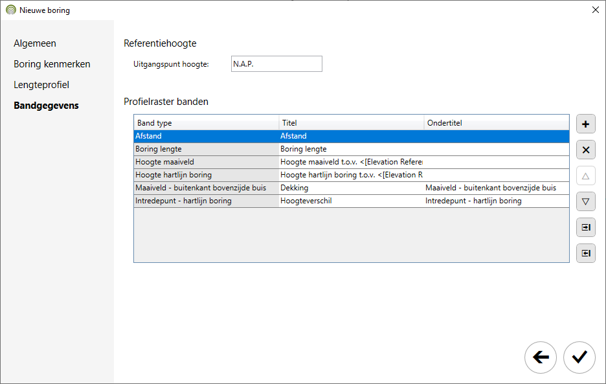Sort by Band type column header
The height and width of the screenshot is (384, 606).
(206, 123)
